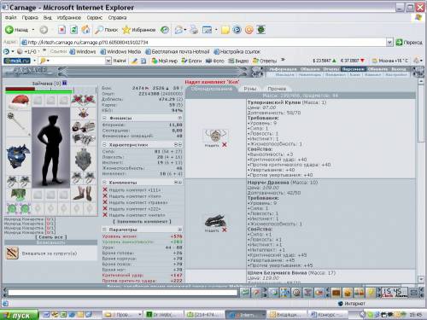
Task: Open the mail.ru toolbar search dropdown
Action: coord(108,61)
